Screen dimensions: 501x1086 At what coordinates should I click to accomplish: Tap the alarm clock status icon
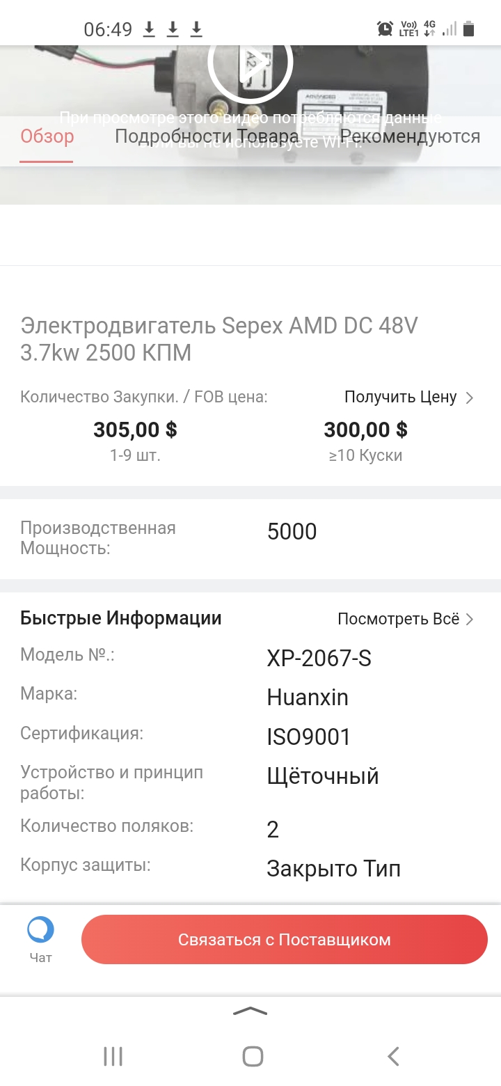pyautogui.click(x=385, y=29)
